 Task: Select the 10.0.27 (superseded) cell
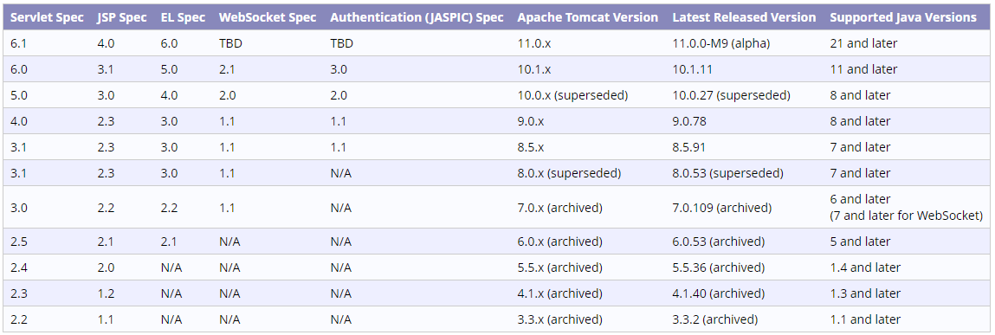tap(731, 95)
